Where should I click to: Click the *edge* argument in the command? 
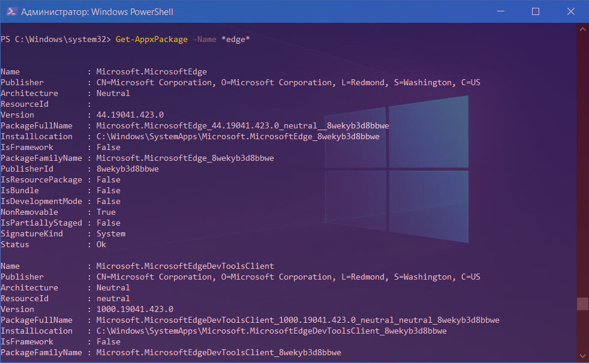(x=236, y=40)
